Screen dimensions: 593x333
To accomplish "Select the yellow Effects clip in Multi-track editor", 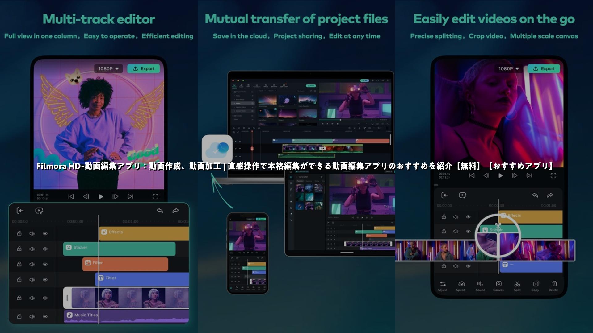I will (x=144, y=233).
